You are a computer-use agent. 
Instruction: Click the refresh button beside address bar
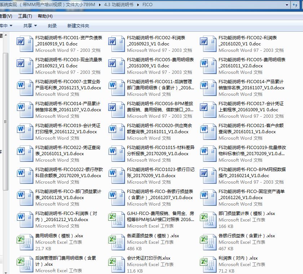[x=295, y=5]
